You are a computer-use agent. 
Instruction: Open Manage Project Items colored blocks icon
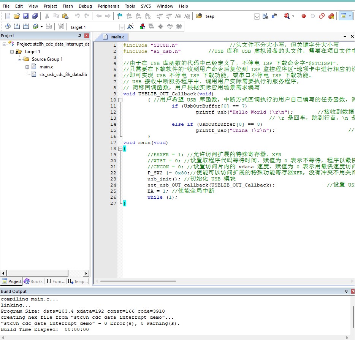pos(143,27)
